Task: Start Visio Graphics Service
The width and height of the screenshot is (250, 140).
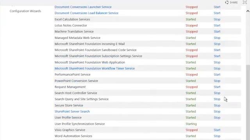Action: coord(217,130)
